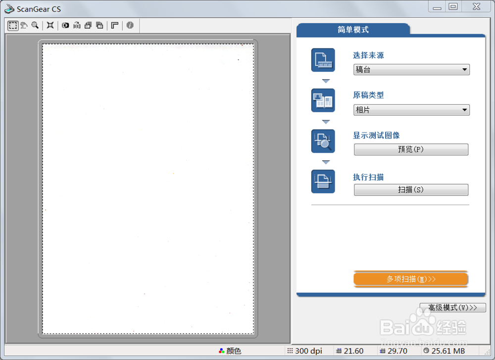Click the 颜色 color mode indicator
495x360 pixels.
[x=230, y=351]
